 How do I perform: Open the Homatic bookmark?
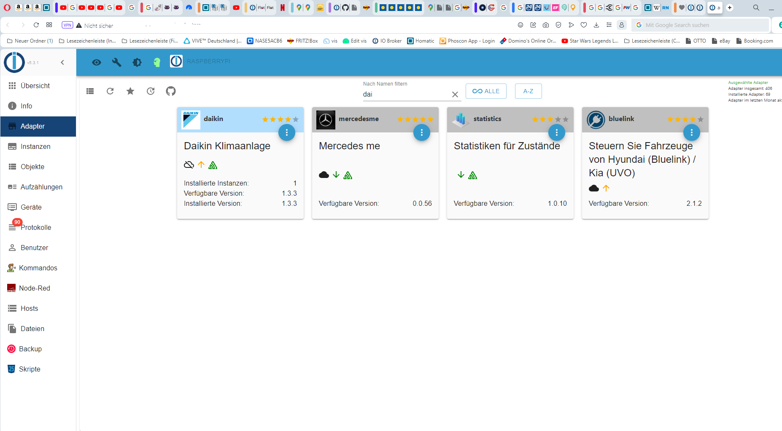[x=421, y=41]
